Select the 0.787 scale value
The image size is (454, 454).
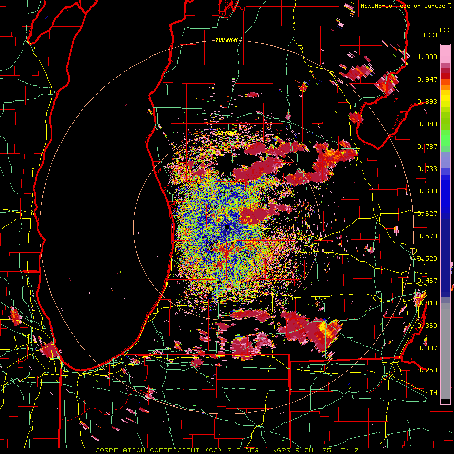pyautogui.click(x=427, y=146)
